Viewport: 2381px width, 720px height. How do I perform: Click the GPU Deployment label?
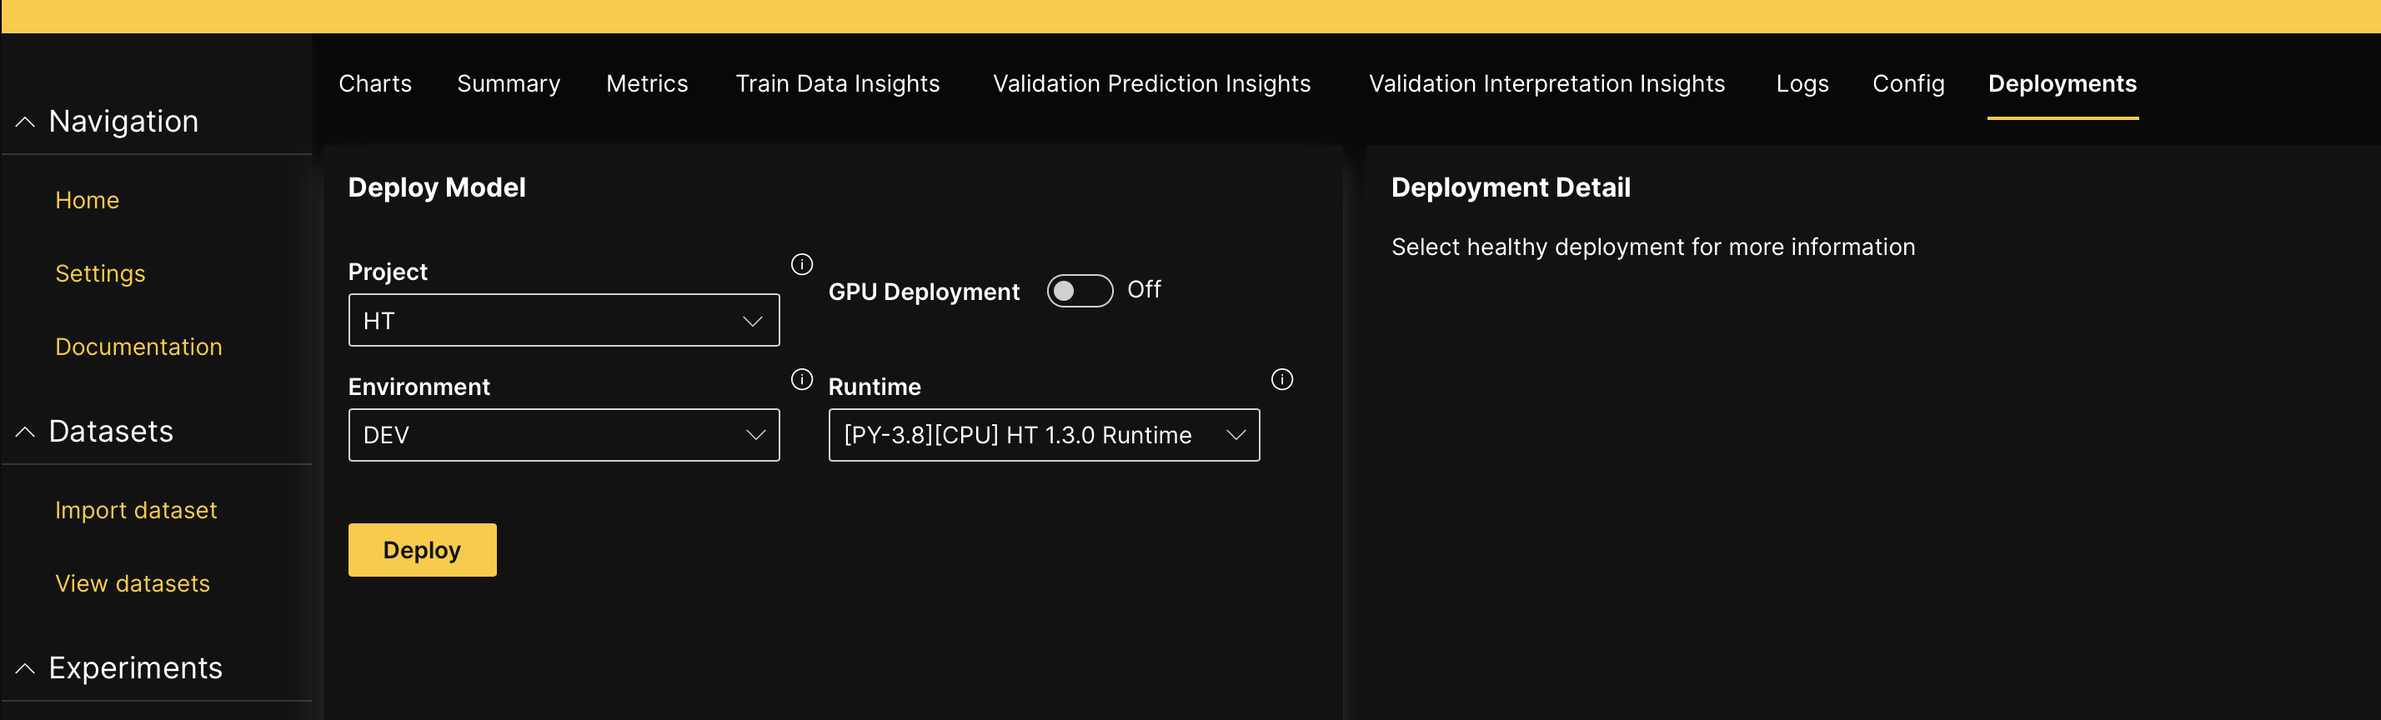(x=924, y=291)
